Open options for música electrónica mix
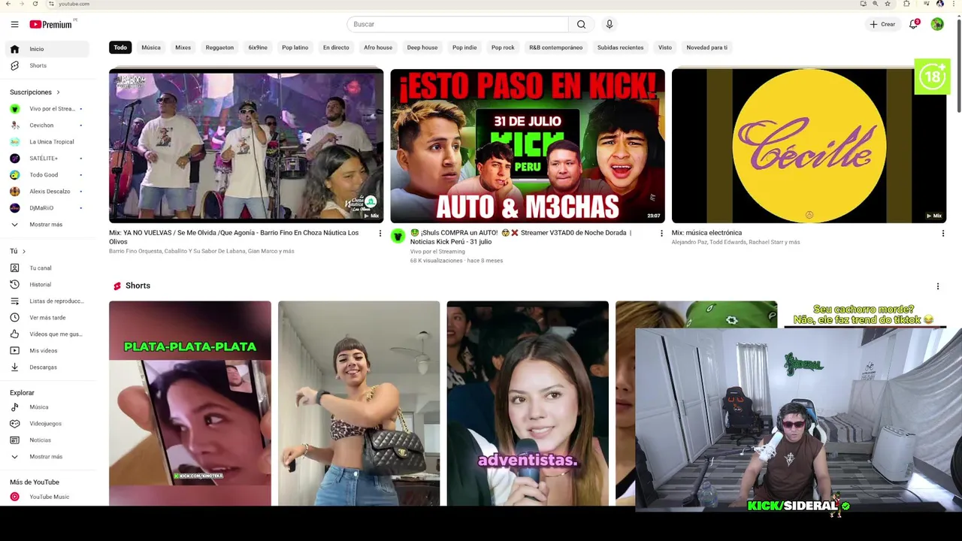Viewport: 962px width, 541px height. (942, 234)
